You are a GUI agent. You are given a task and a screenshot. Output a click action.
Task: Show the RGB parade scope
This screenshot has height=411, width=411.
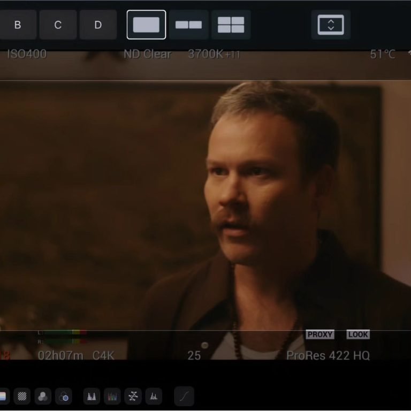click(x=112, y=396)
